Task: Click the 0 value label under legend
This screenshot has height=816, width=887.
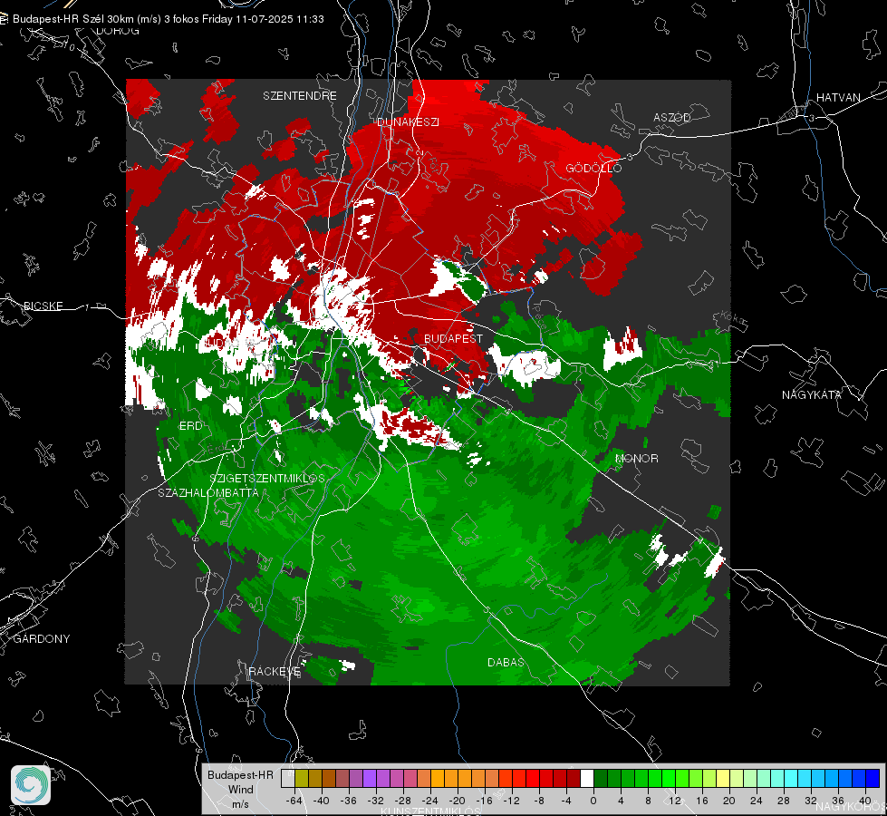Action: (x=593, y=801)
